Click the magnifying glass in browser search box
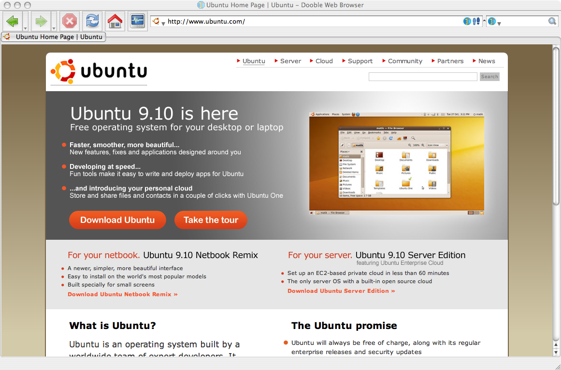 point(552,21)
